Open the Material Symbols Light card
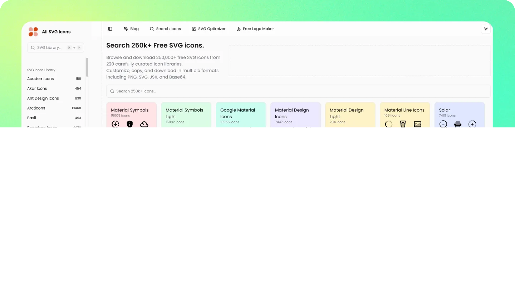515x303 pixels. (186, 115)
